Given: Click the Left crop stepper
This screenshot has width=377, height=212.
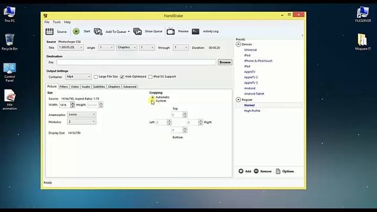Looking at the screenshot, I should click(x=169, y=122).
